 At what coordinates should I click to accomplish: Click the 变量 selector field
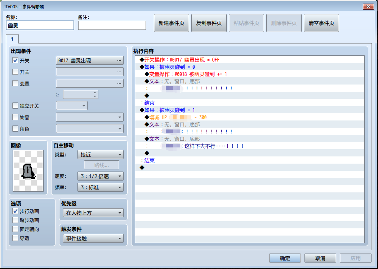[90, 83]
